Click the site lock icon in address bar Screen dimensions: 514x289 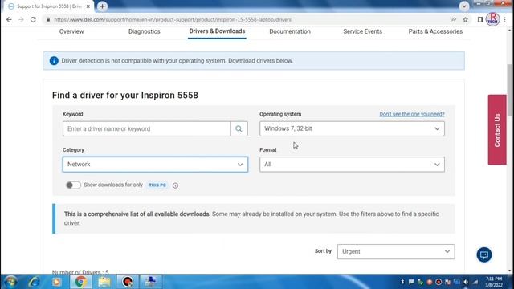(x=48, y=19)
